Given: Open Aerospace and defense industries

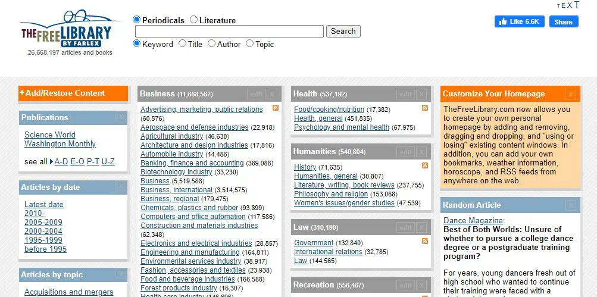Looking at the screenshot, I should 194,127.
